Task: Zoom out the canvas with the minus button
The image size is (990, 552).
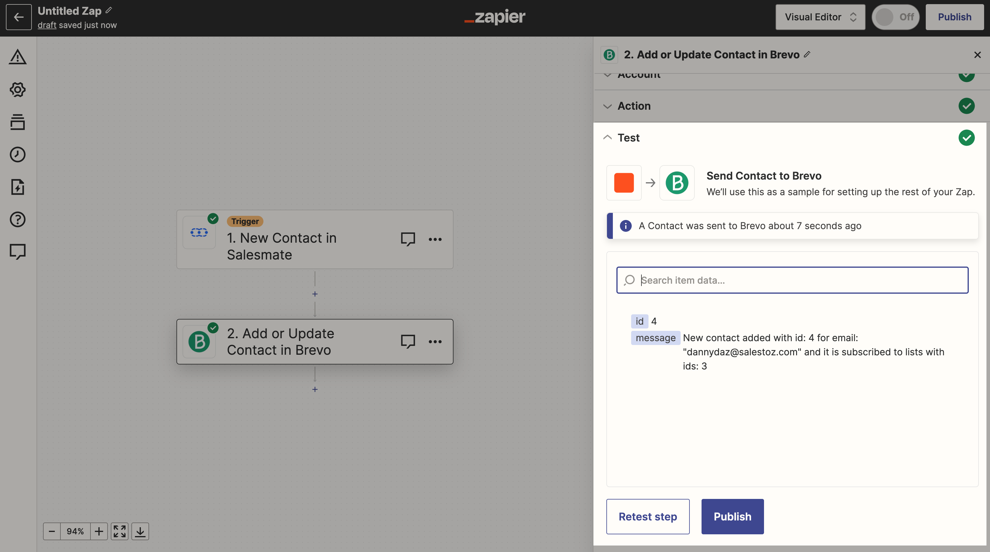Action: coord(52,531)
